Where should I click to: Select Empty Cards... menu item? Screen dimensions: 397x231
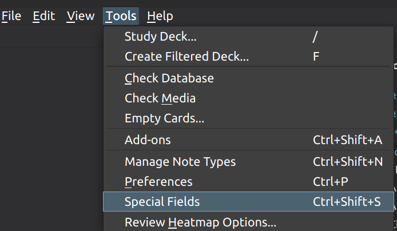(164, 119)
